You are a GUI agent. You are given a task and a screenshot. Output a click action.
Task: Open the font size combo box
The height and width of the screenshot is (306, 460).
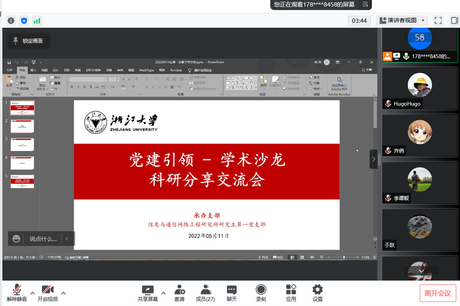114,80
